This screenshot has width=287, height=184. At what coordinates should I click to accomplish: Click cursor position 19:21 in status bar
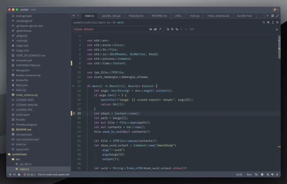pyautogui.click(x=238, y=174)
